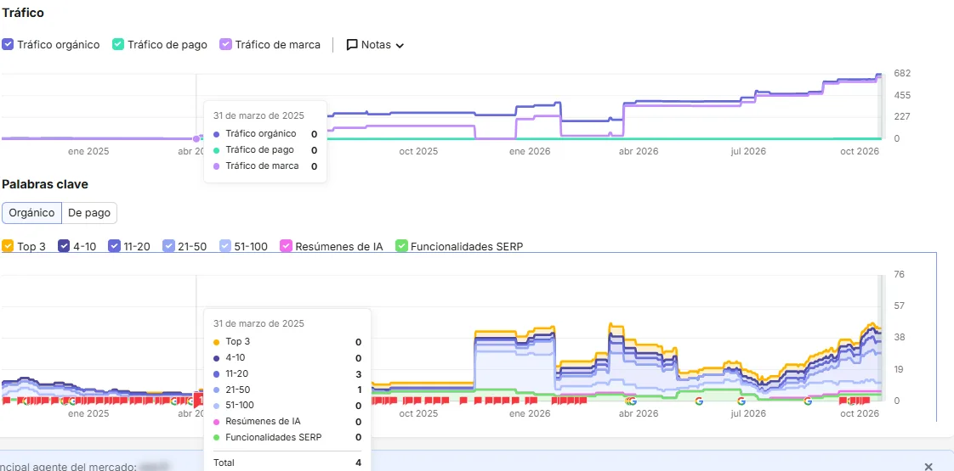Click the oct 2025 label under the keywords chart
The height and width of the screenshot is (471, 954).
click(418, 413)
